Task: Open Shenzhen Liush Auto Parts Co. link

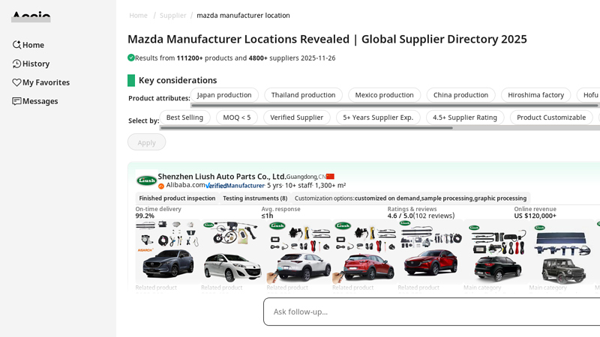Action: (222, 176)
